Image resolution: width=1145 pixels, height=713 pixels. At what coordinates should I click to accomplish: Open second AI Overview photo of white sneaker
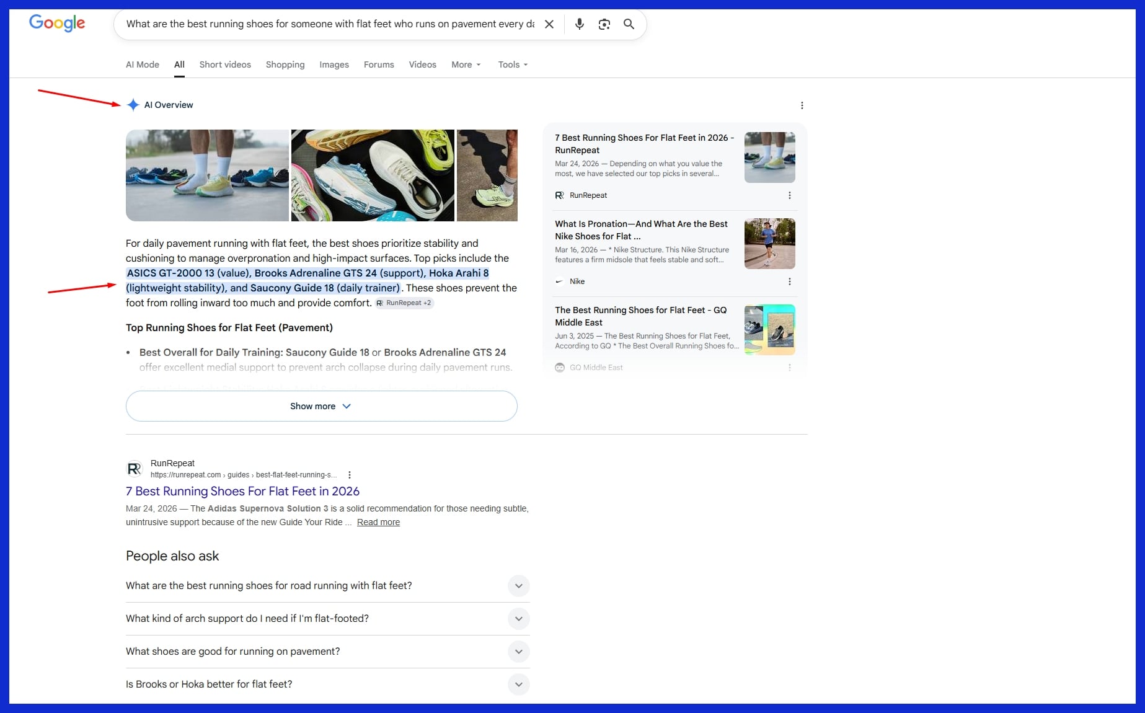tap(373, 175)
